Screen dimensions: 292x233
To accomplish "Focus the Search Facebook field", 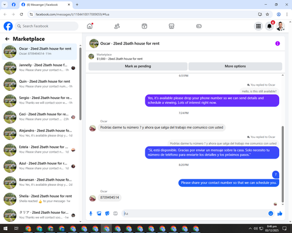I will click(x=47, y=26).
